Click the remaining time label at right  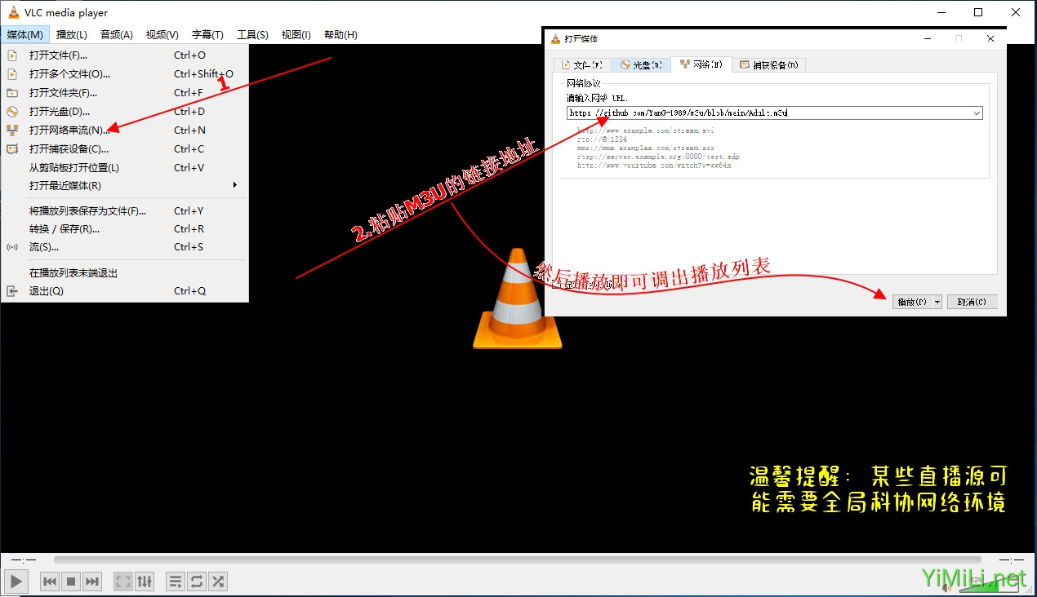point(1011,560)
